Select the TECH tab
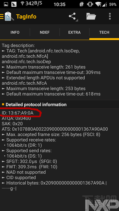Viewport: 119px width, 211px height. tap(104, 32)
